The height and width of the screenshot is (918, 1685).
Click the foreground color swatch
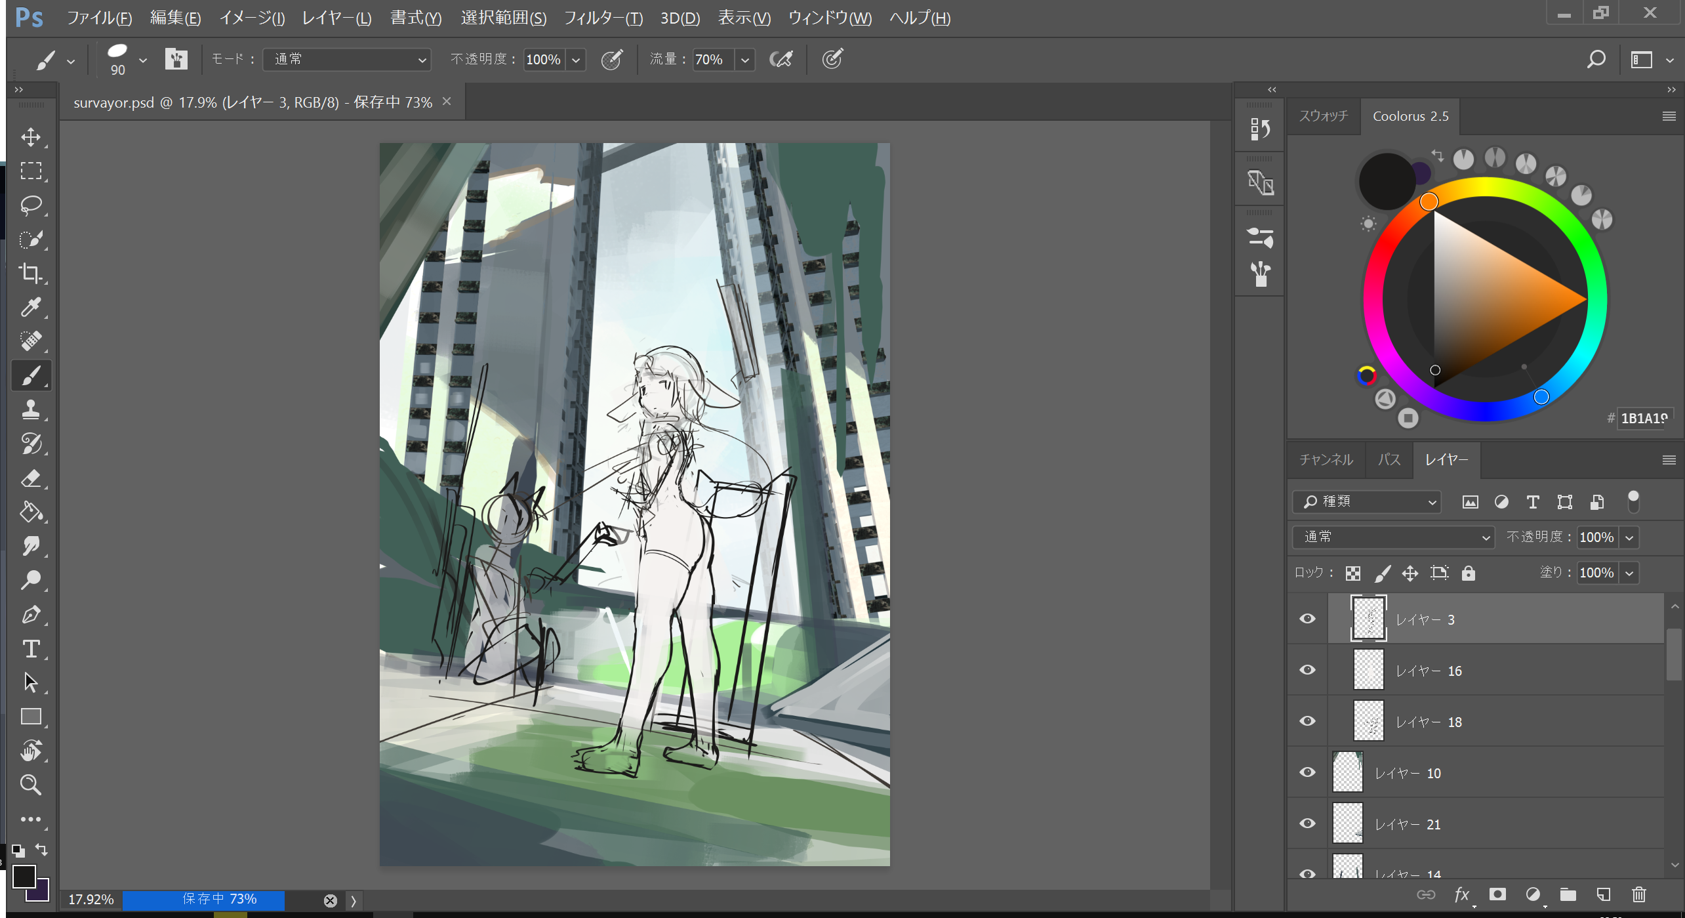click(24, 876)
